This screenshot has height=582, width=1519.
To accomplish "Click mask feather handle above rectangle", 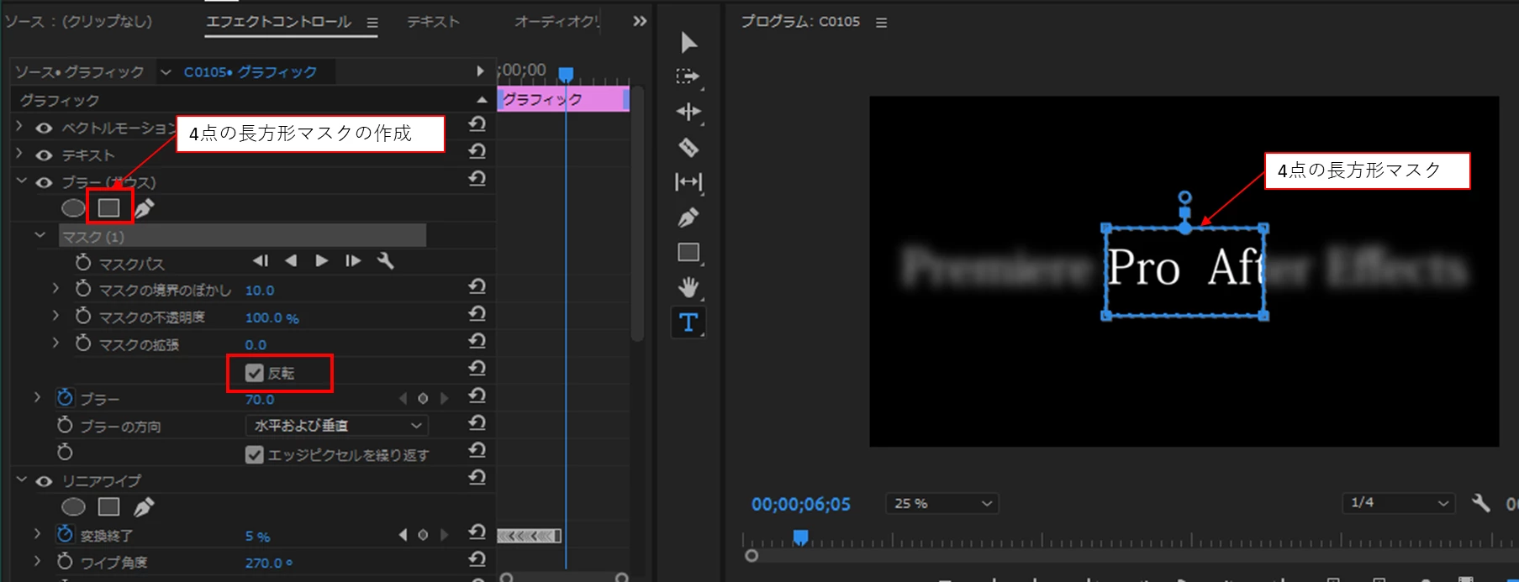I will tap(1184, 197).
